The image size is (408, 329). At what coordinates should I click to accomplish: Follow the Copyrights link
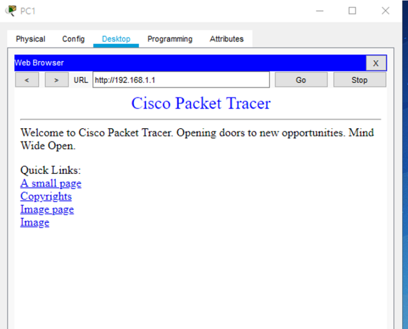(46, 197)
